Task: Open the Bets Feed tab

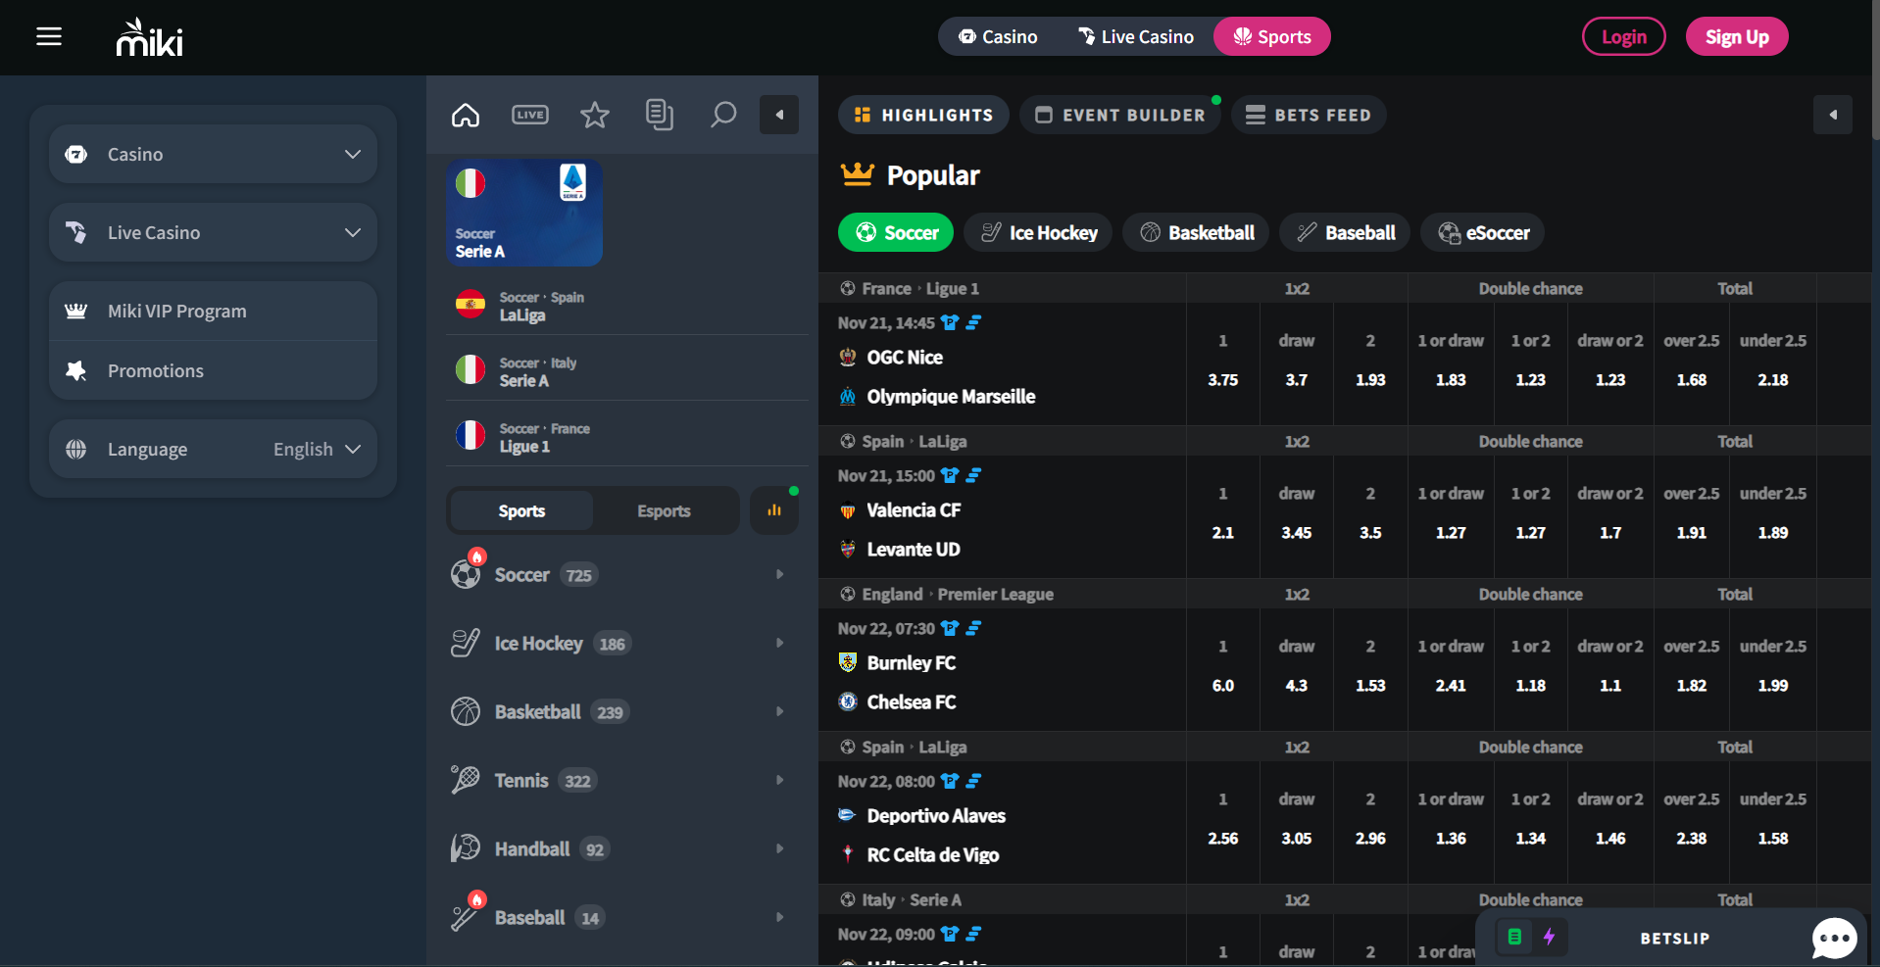Action: pos(1309,115)
